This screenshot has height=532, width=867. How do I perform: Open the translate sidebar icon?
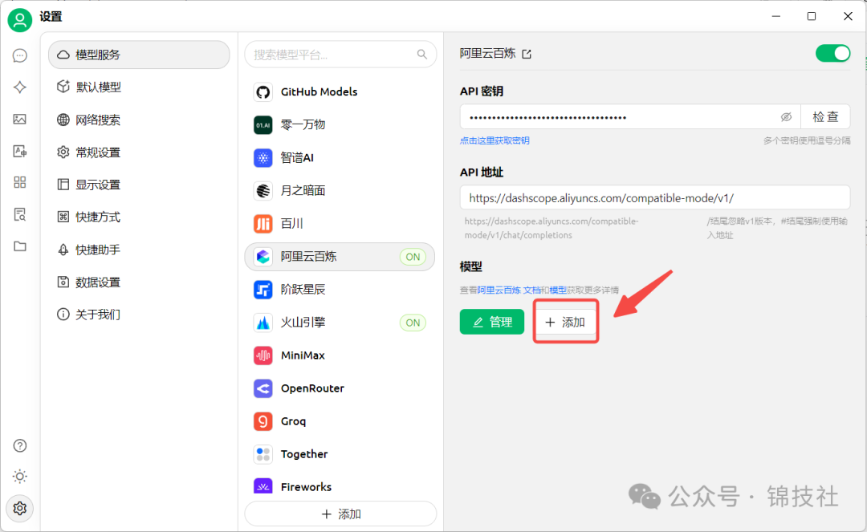[x=20, y=151]
